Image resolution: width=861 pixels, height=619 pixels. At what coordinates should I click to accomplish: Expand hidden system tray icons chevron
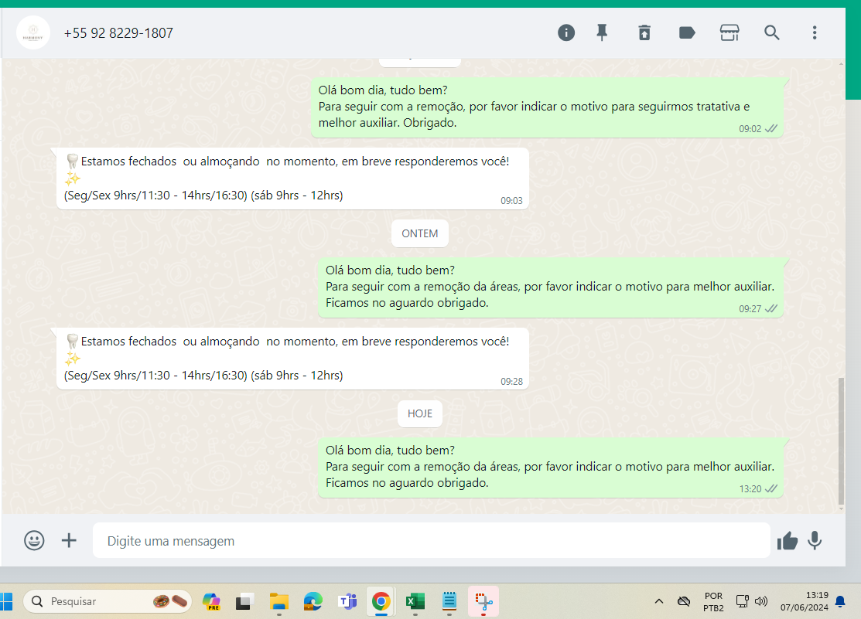click(x=659, y=601)
